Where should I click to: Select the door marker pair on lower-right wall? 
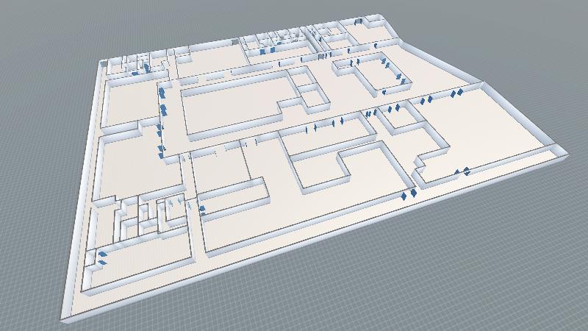[x=462, y=172]
